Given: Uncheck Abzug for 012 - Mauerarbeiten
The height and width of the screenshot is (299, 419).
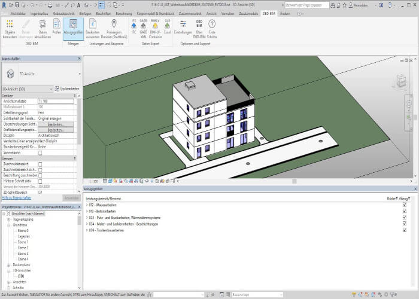Looking at the screenshot, I should 404,205.
